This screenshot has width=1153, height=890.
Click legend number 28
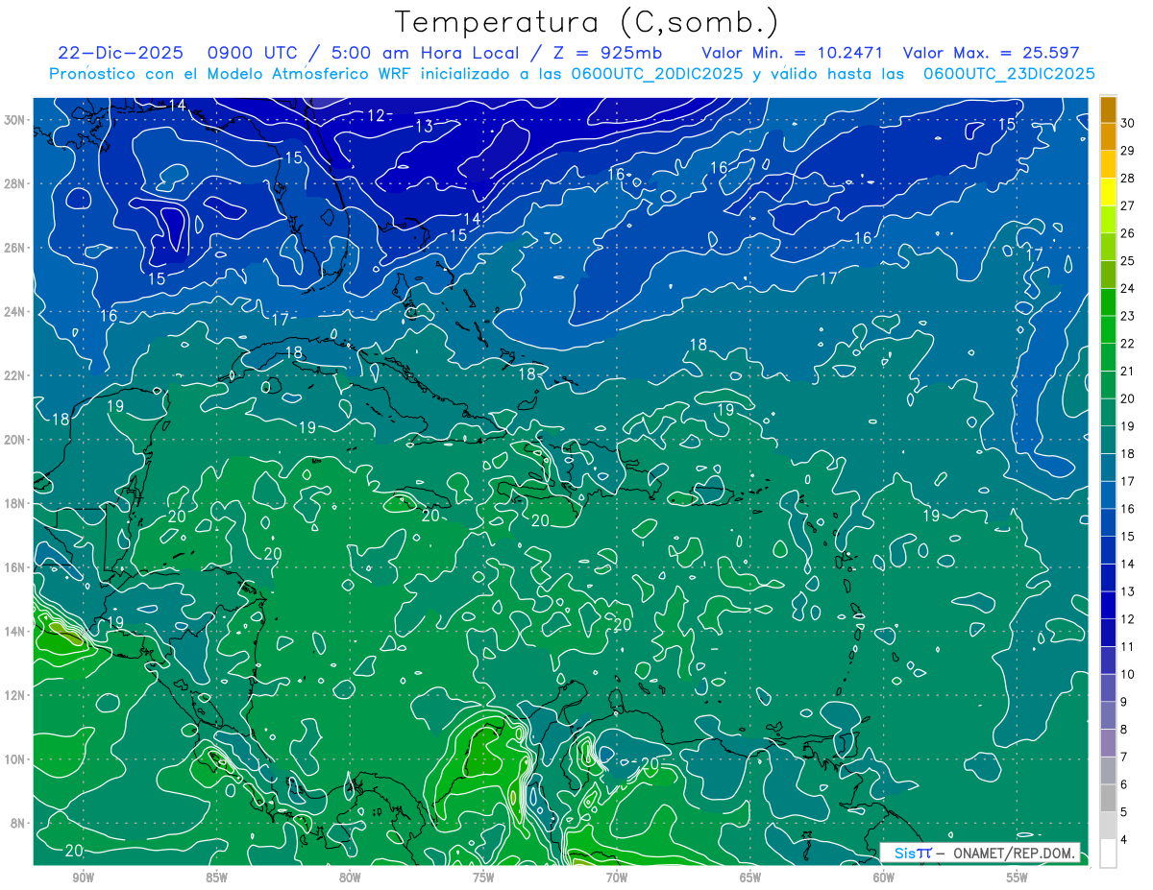tap(1127, 179)
